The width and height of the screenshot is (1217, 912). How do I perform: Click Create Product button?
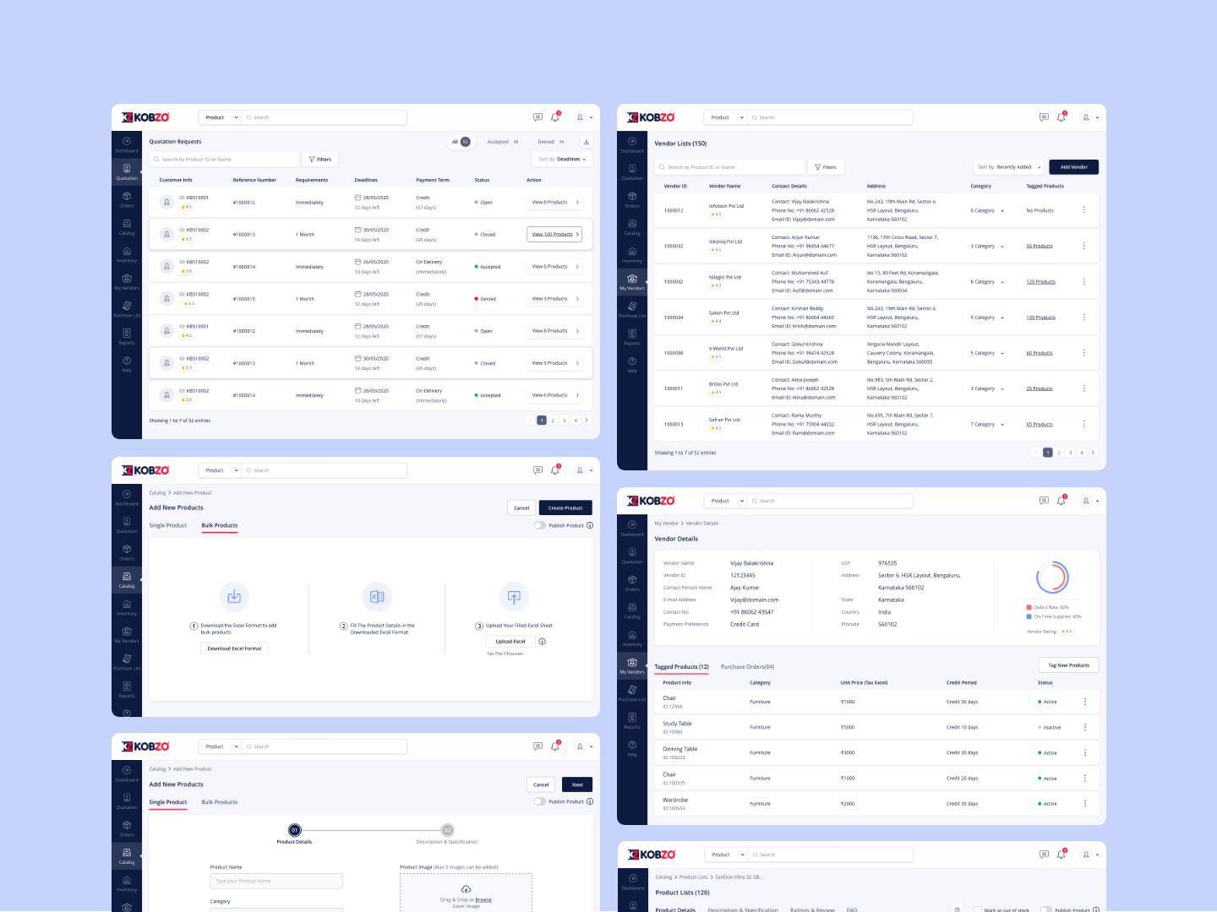pos(565,508)
